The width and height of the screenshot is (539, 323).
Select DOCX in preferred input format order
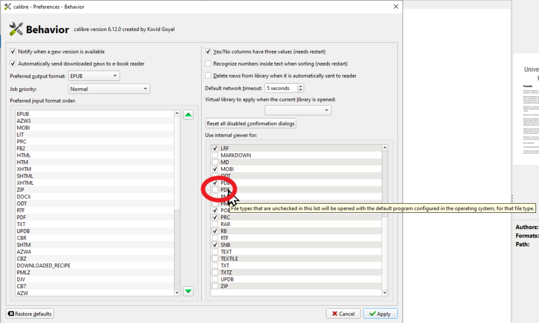pos(24,196)
